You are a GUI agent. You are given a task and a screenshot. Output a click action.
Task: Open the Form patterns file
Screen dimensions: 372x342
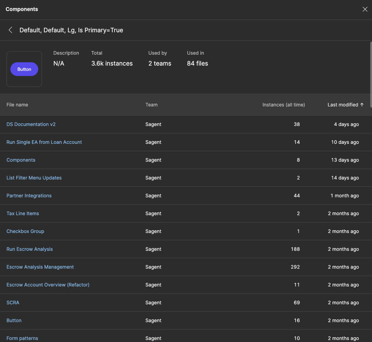(x=22, y=338)
